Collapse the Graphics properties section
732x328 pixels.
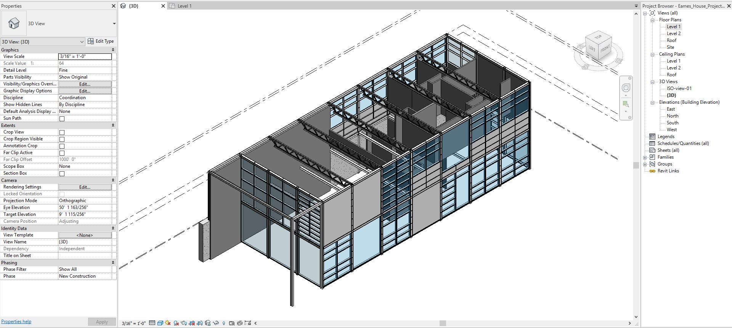pyautogui.click(x=113, y=50)
